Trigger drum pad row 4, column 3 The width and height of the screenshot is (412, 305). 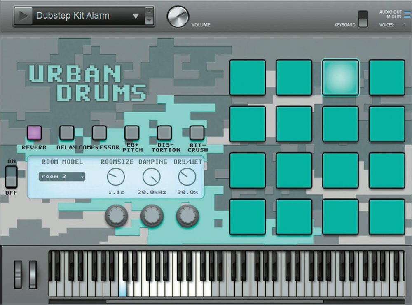(341, 217)
